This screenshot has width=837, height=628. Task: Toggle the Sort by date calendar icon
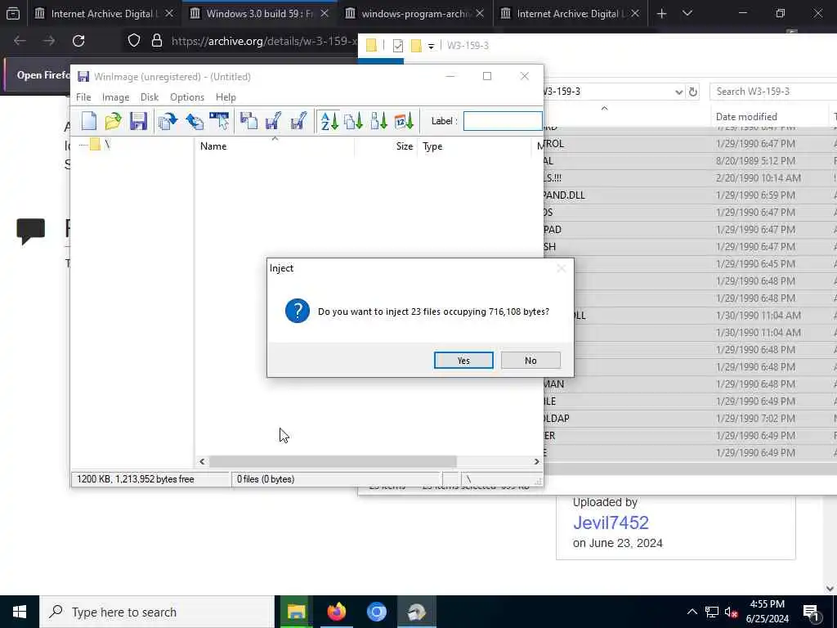(x=404, y=121)
